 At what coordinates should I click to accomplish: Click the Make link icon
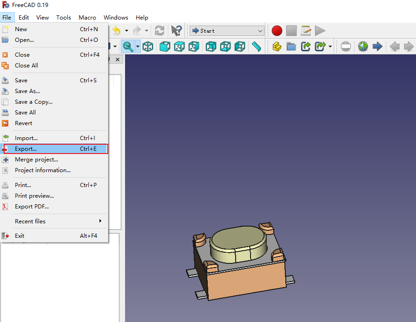pyautogui.click(x=306, y=47)
